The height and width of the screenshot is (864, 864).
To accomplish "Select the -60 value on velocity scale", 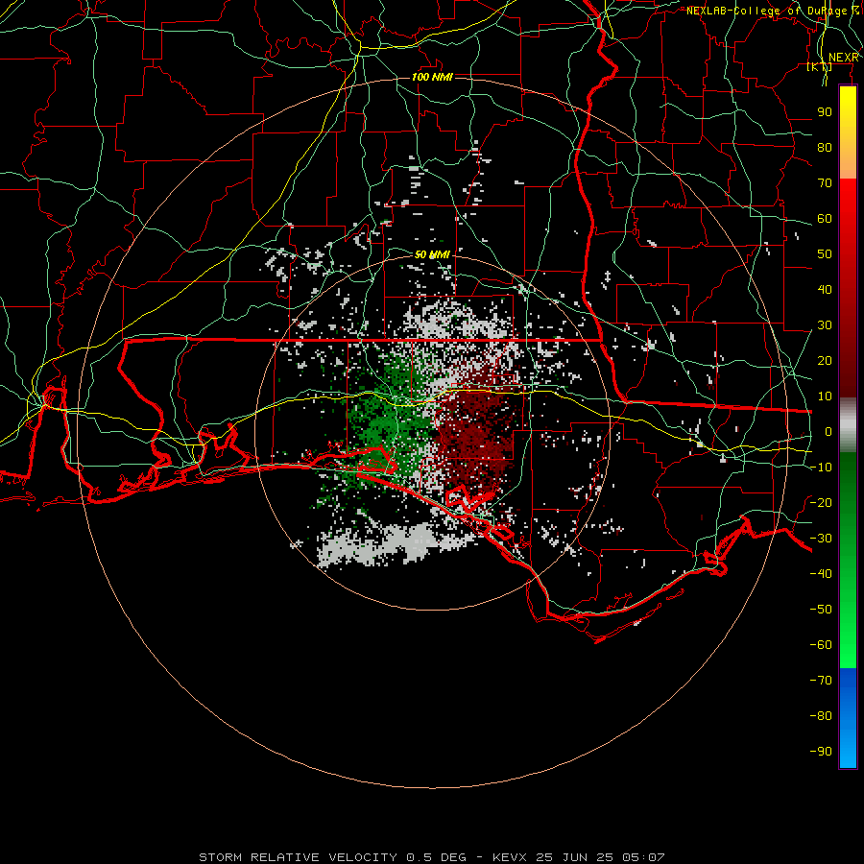I will [x=821, y=645].
